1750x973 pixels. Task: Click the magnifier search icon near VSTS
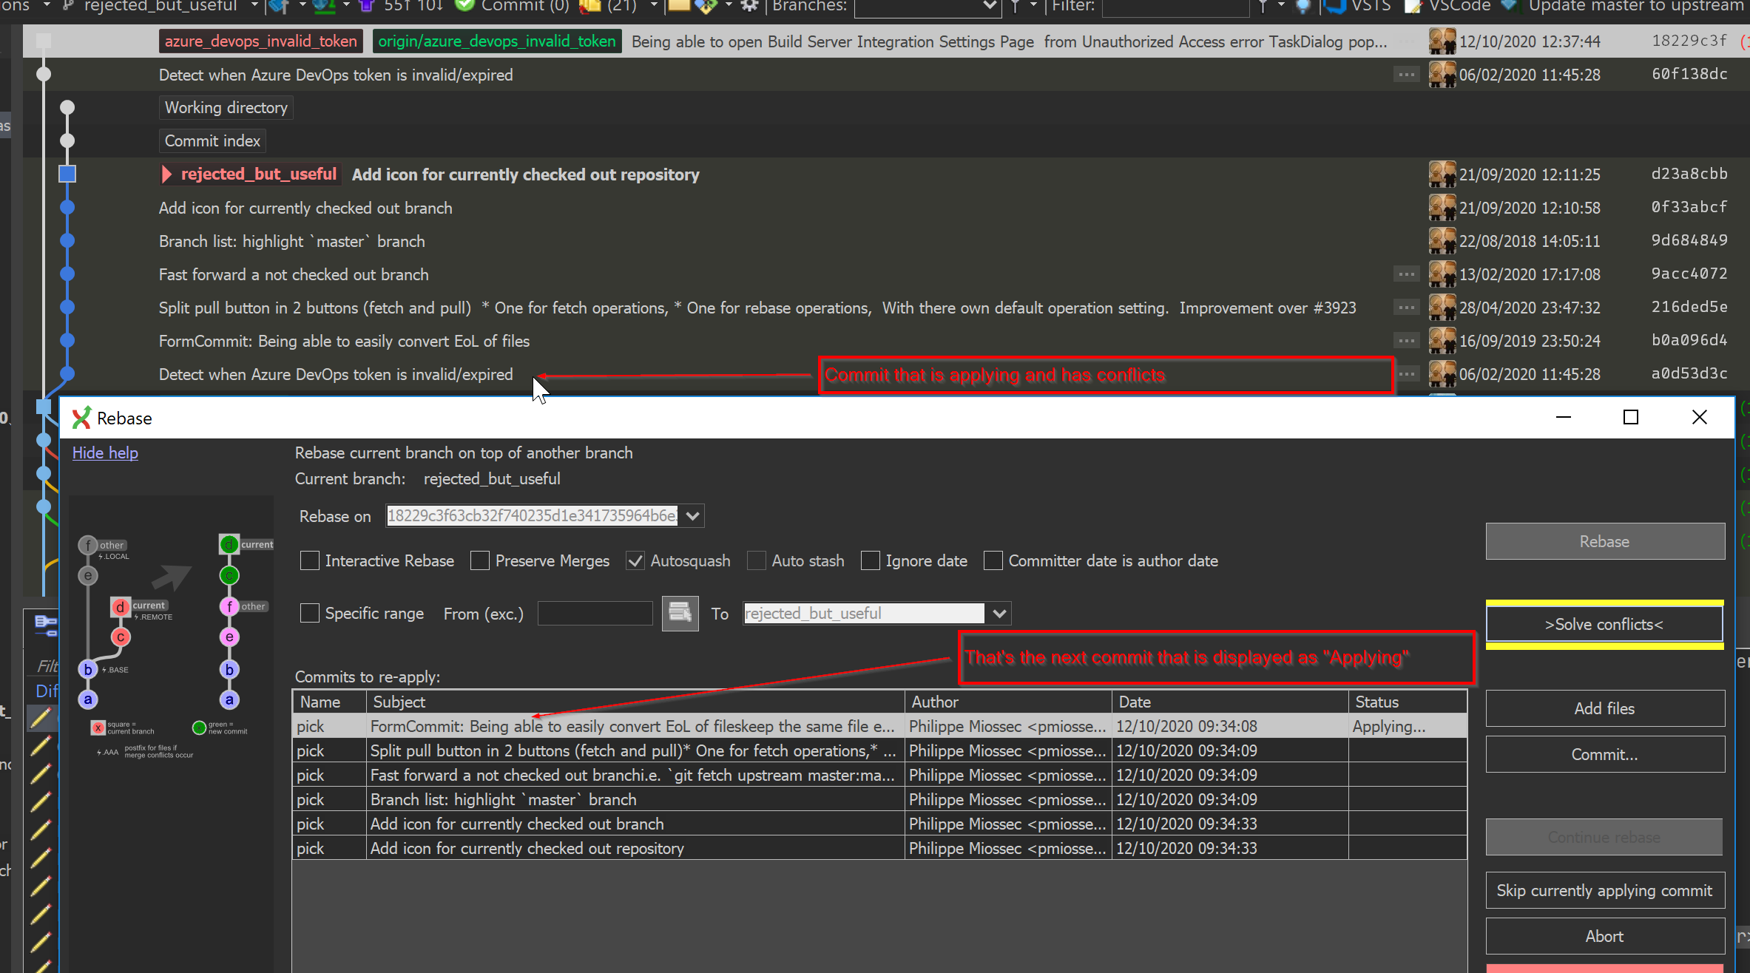[1303, 7]
